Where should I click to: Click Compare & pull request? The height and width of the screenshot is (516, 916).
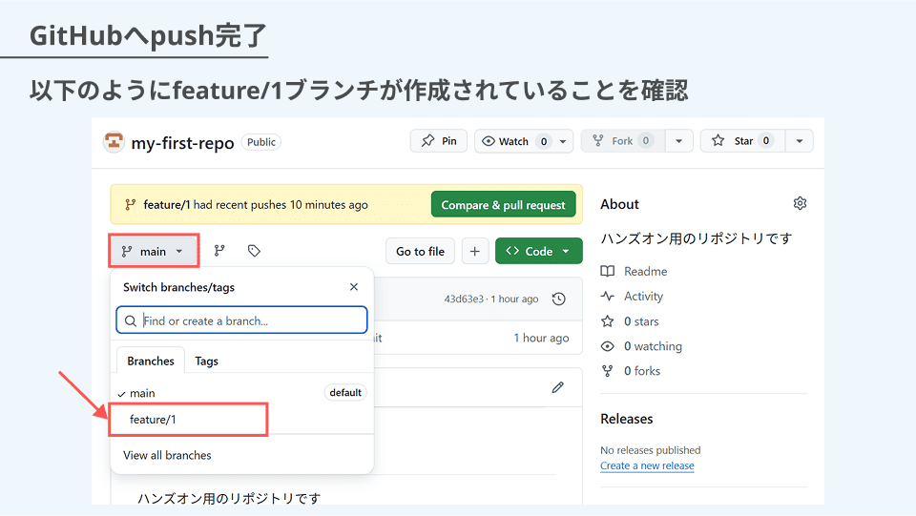(503, 205)
